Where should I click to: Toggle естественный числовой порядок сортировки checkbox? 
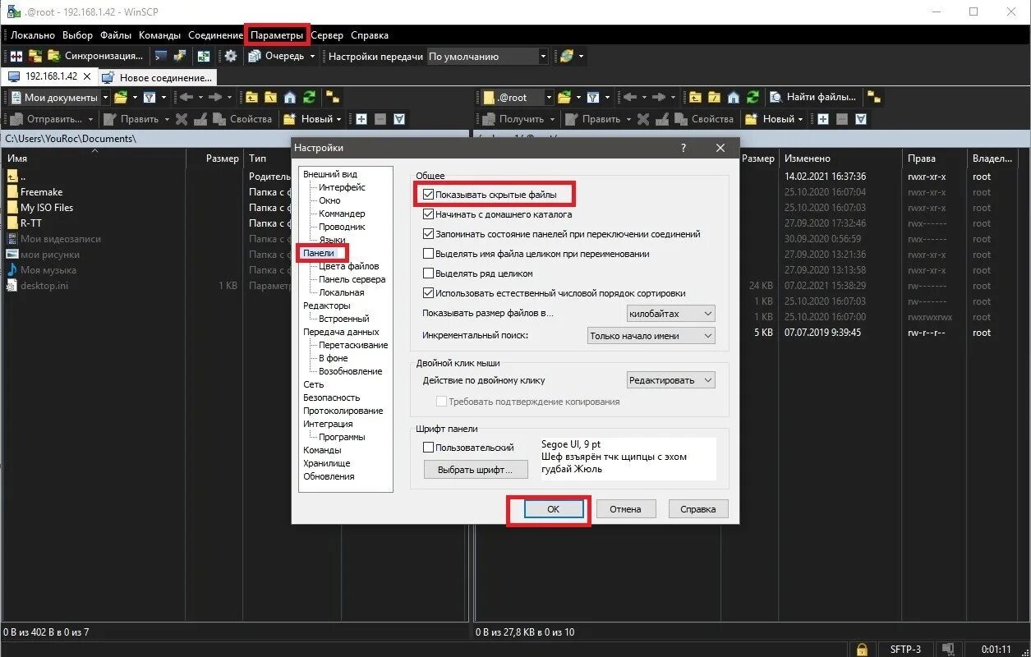click(x=428, y=293)
